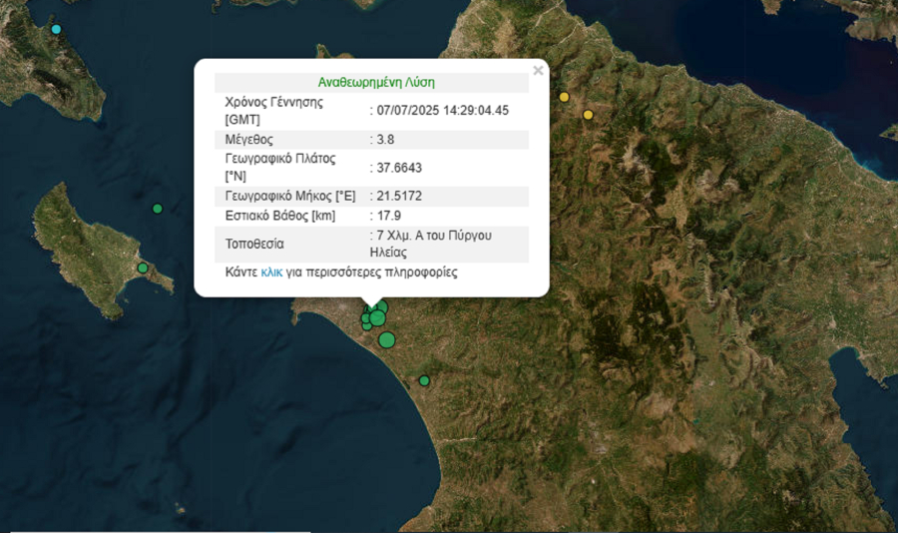Viewport: 898px width, 533px height.
Task: Click the green marker on Zakynthos island
Action: [x=143, y=267]
